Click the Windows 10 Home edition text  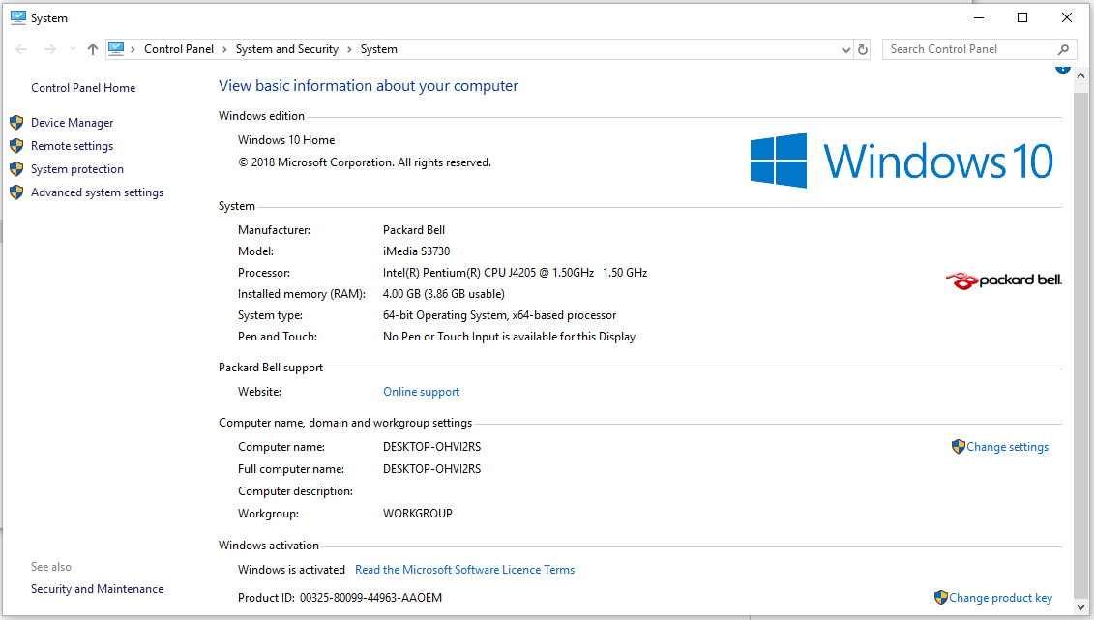[x=286, y=140]
